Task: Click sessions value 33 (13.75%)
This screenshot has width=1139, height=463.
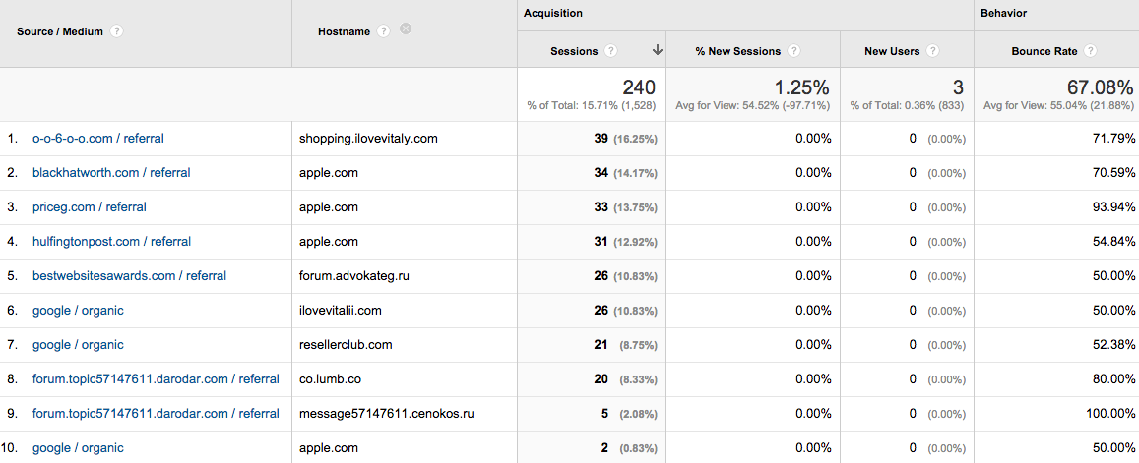Action: pyautogui.click(x=625, y=206)
